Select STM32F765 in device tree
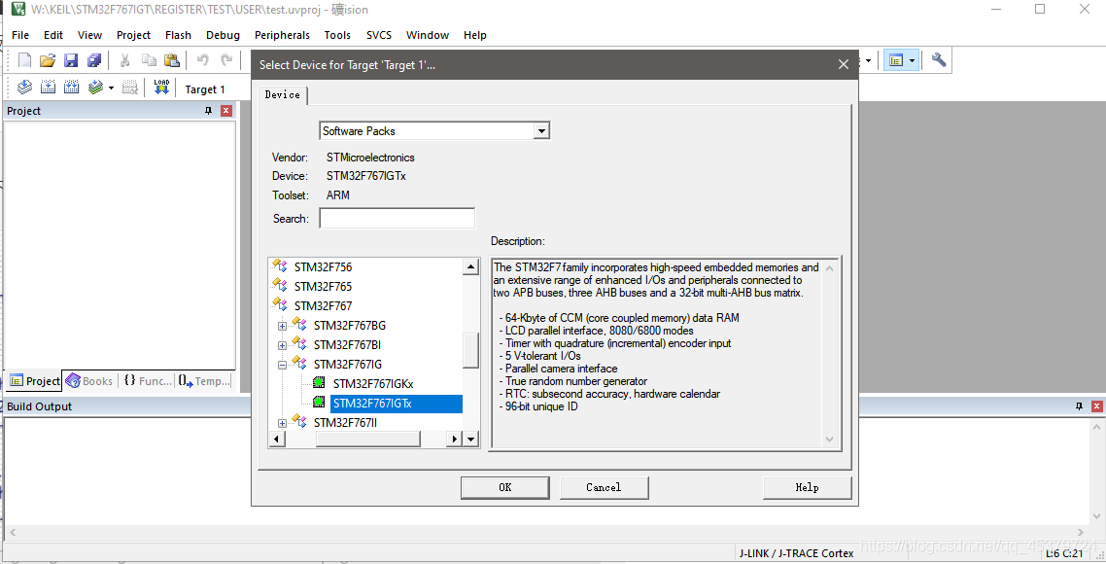Screen dimensions: 1106x564 point(323,287)
